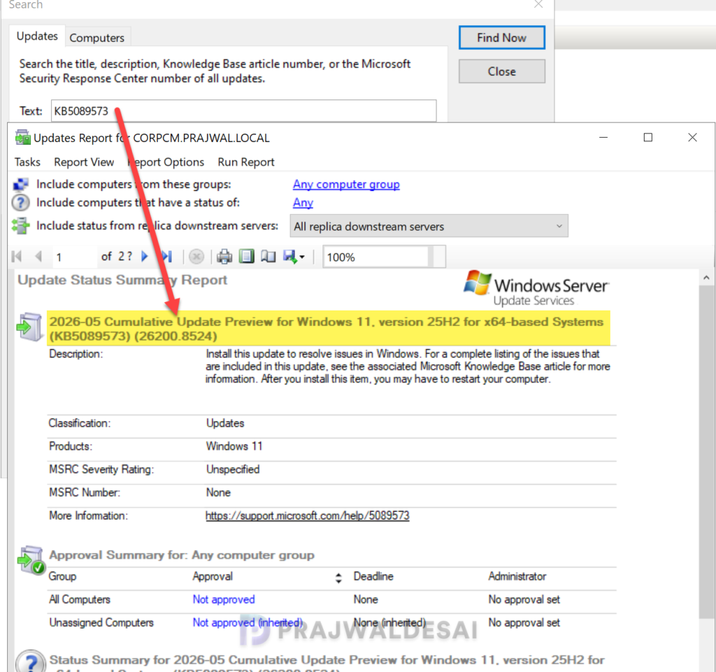Minimize the Updates Report window

coord(603,138)
